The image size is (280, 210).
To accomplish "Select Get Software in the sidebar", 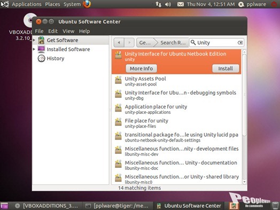I will (71, 40).
